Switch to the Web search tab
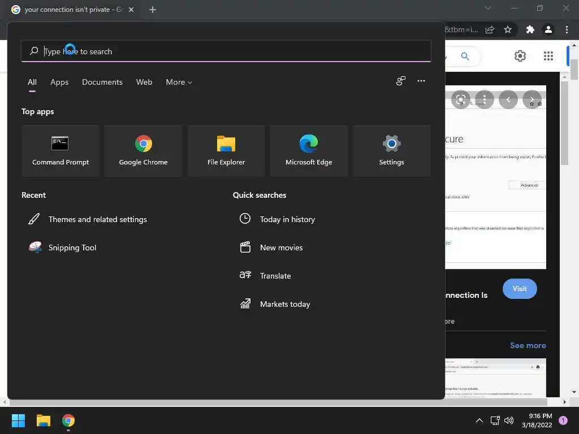 (x=144, y=83)
